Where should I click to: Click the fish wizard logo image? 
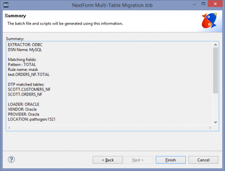pos(209,20)
